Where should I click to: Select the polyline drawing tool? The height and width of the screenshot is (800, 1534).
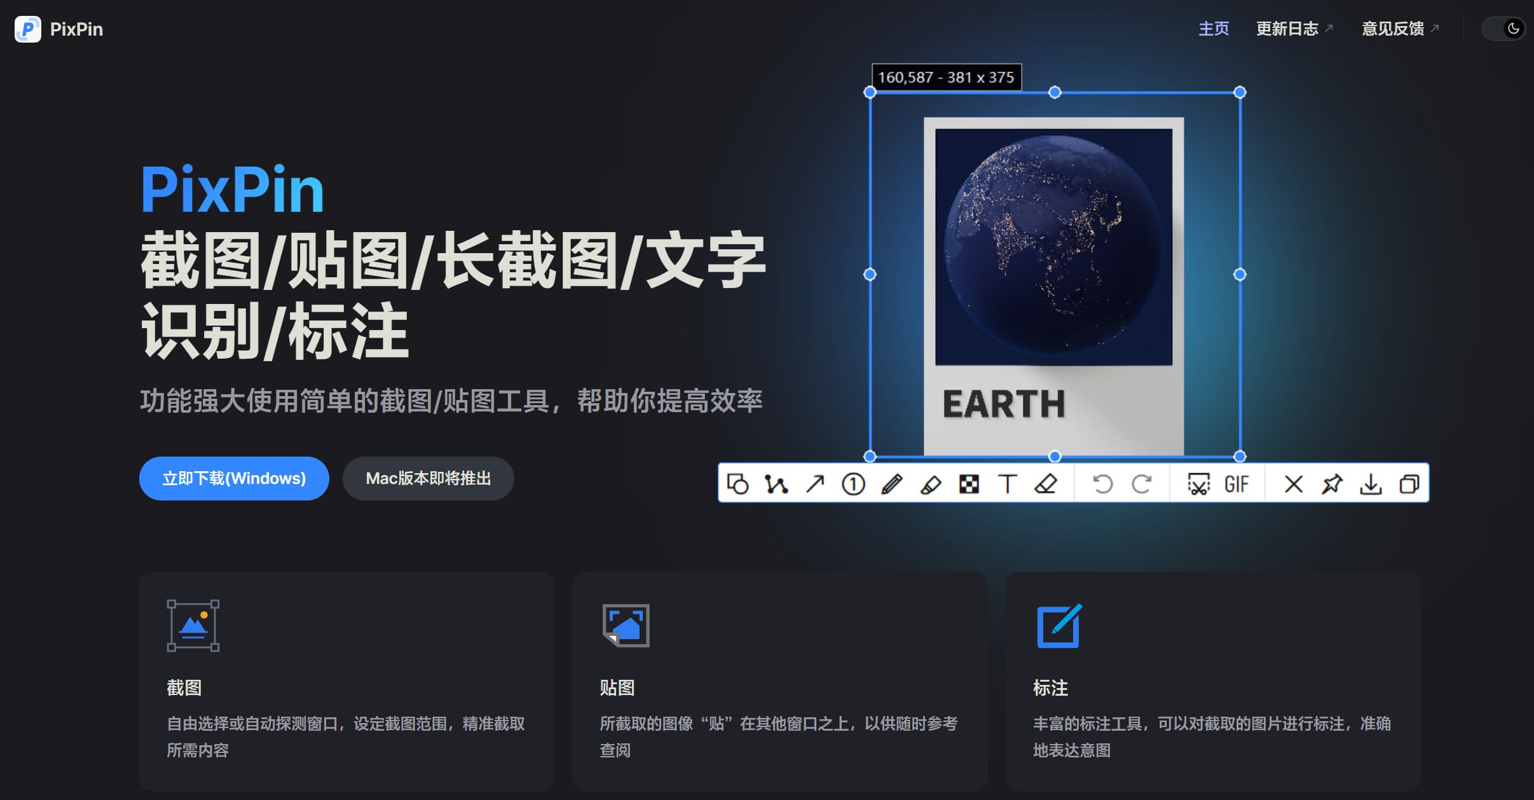pyautogui.click(x=776, y=484)
